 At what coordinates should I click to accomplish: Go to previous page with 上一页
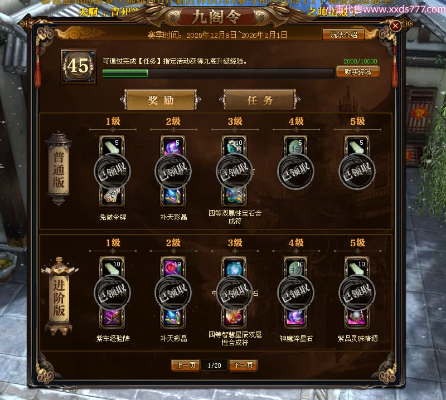[186, 365]
